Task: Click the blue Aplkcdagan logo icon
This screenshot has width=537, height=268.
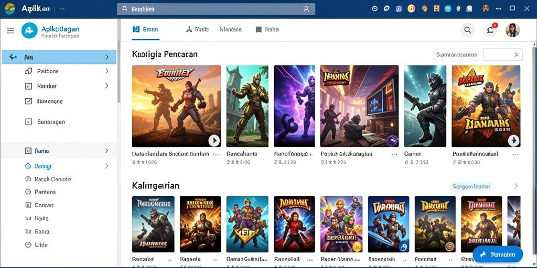Action: (29, 30)
